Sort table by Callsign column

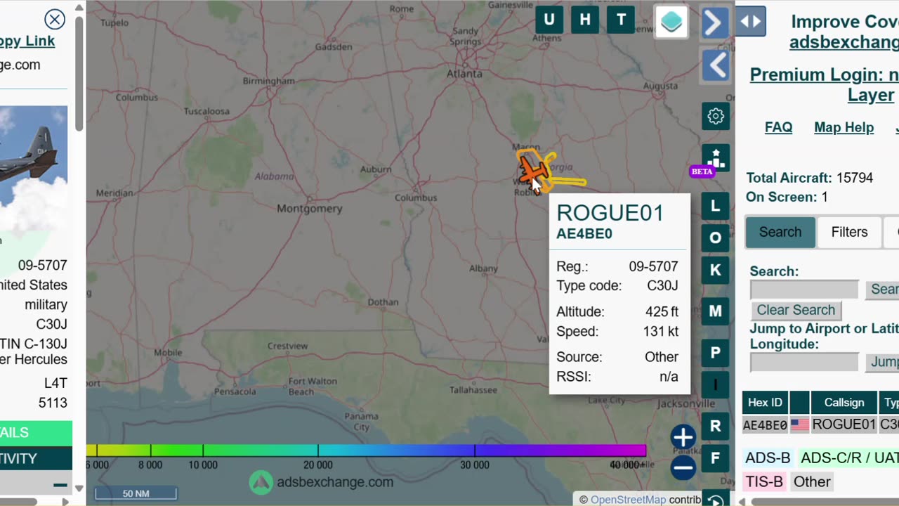tap(844, 403)
